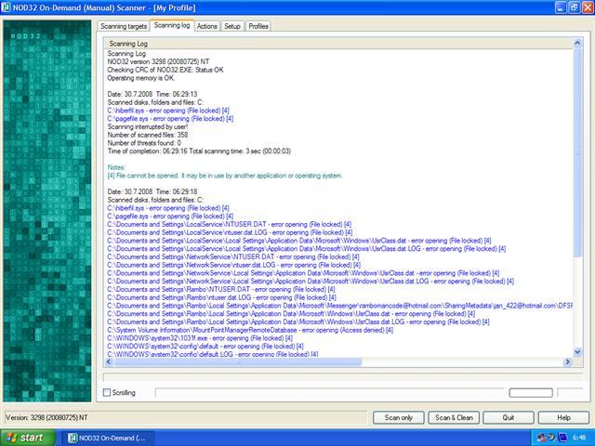The image size is (595, 446).
Task: Select the Rambo\ntuser.dat.LOG error line
Action: 221,297
